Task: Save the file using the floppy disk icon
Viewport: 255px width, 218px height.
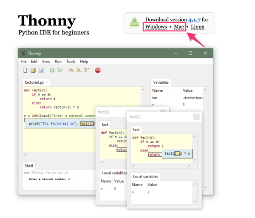Action: [41, 71]
